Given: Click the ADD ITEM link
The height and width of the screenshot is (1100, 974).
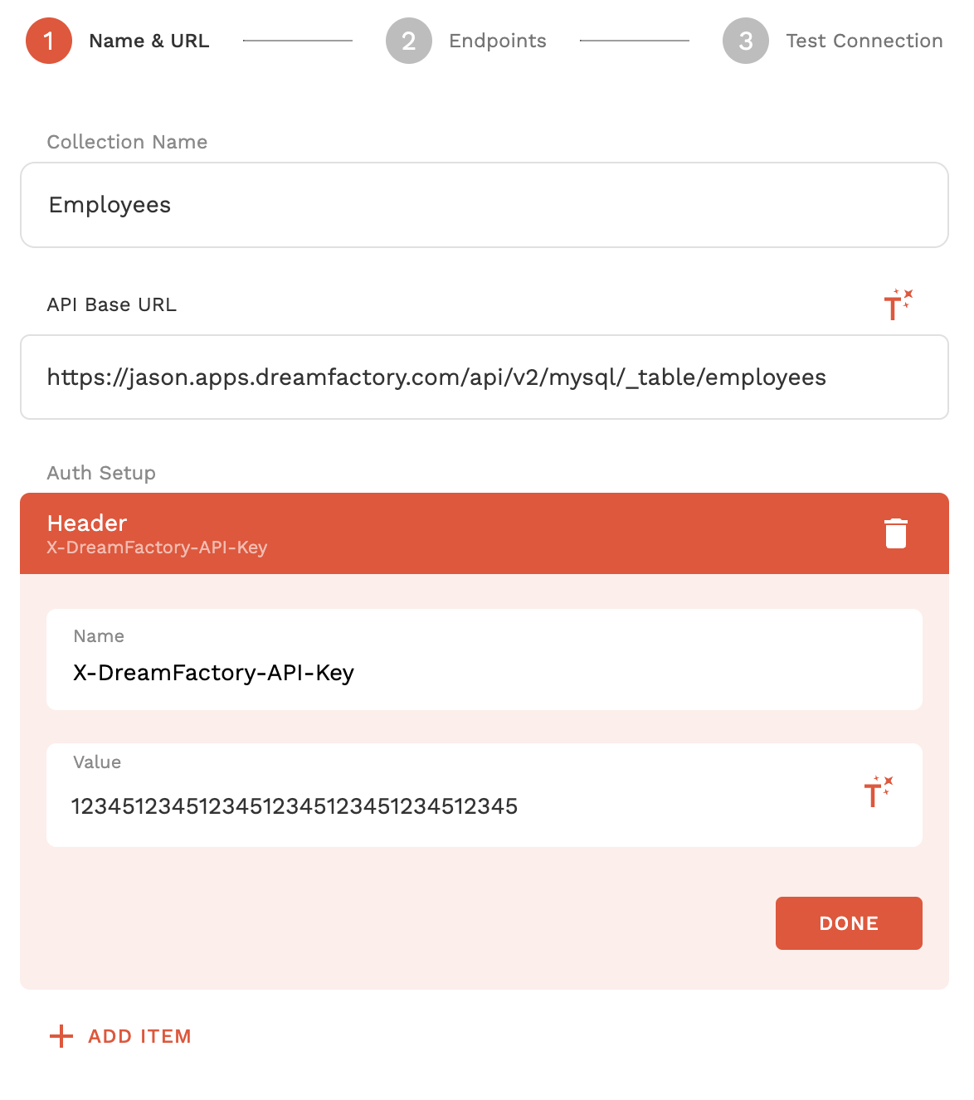Looking at the screenshot, I should 139,1036.
